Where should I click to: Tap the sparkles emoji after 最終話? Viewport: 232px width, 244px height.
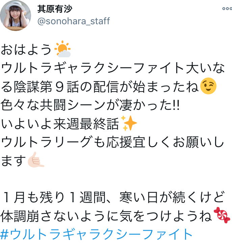click(x=129, y=123)
